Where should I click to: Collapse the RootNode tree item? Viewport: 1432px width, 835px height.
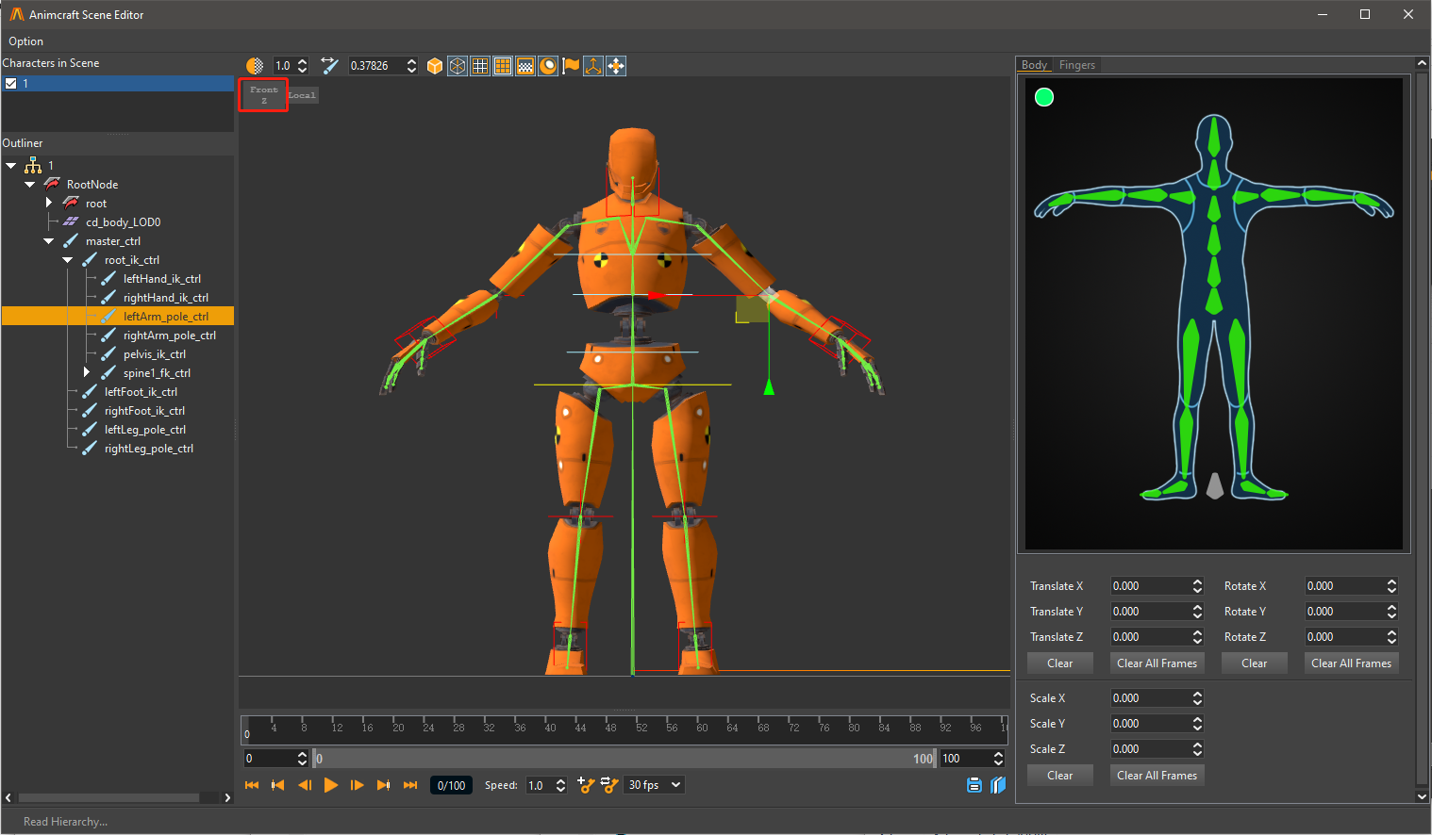coord(30,185)
